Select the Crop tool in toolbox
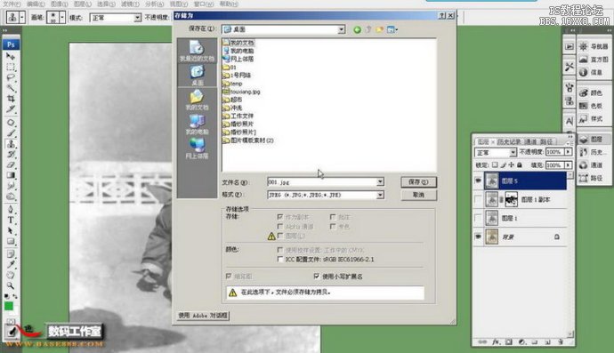Screen dimensions: 614x353 [11, 98]
